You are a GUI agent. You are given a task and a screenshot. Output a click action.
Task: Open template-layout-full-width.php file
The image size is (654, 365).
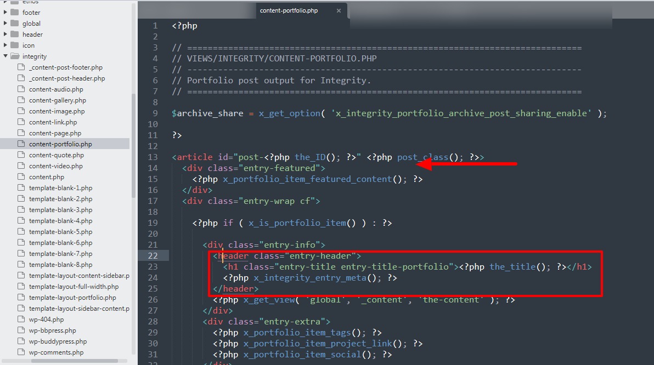(74, 287)
